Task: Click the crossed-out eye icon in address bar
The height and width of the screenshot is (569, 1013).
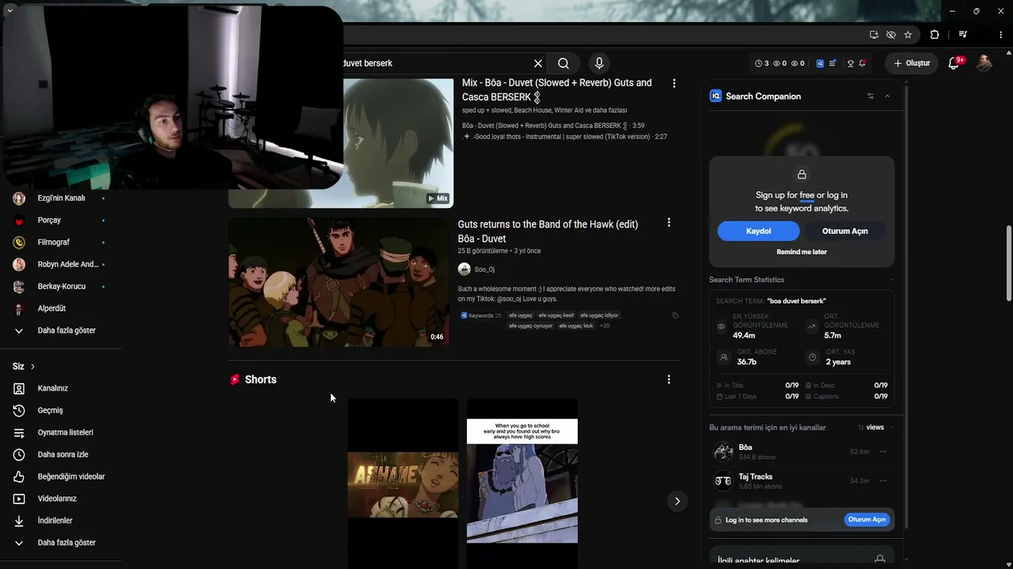Action: (x=891, y=35)
